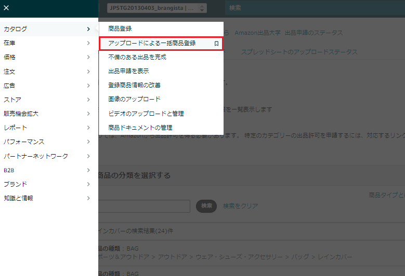
Task: Open the ストア menu item
Action: click(12, 100)
